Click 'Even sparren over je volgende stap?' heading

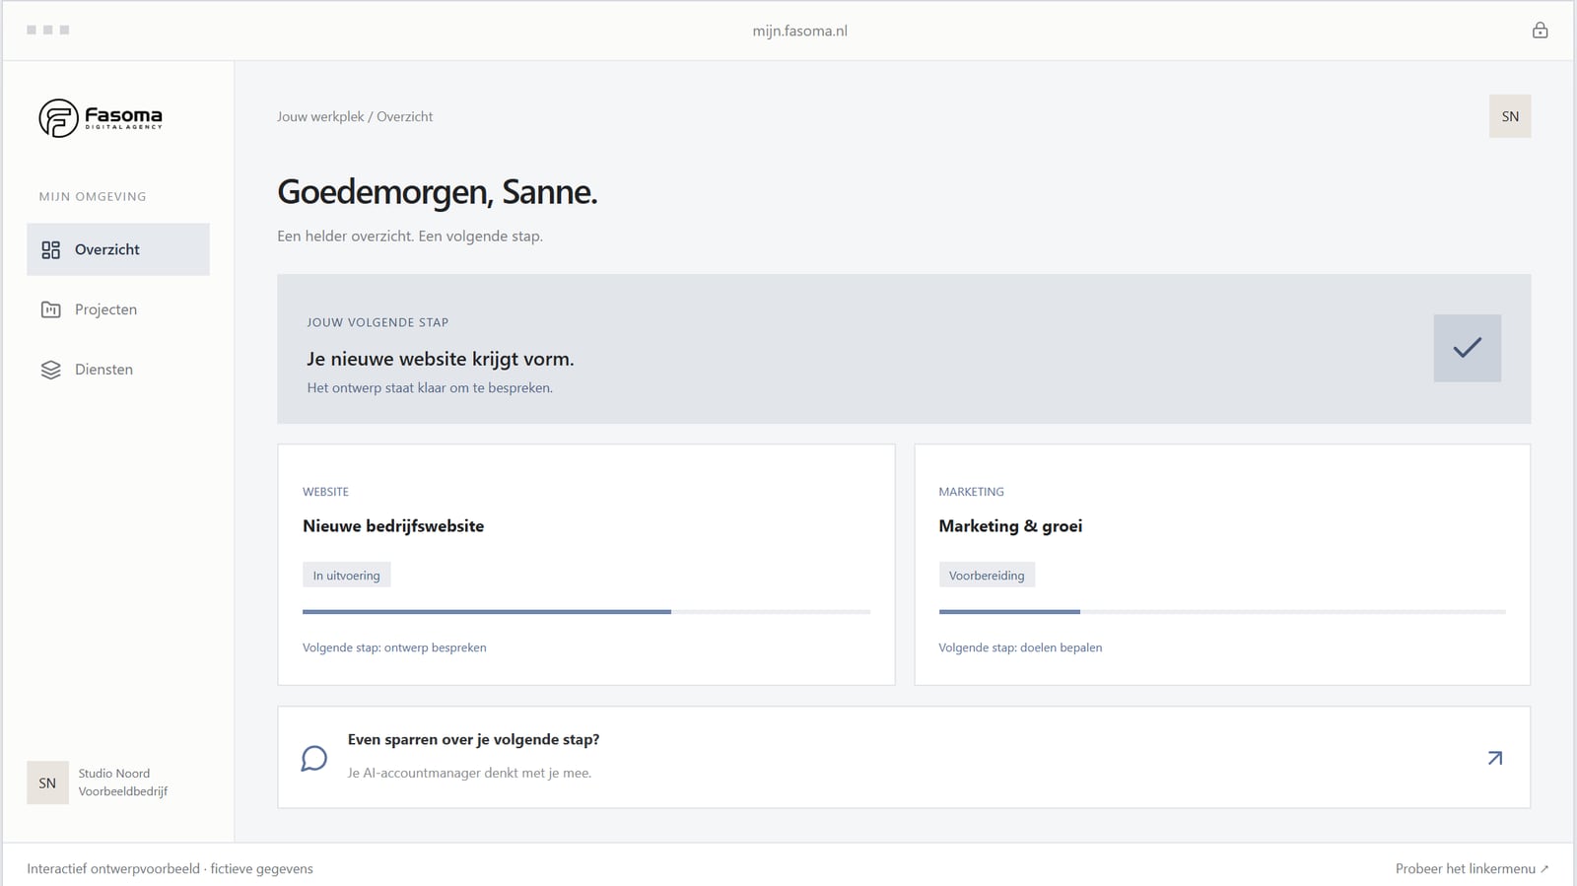point(473,739)
